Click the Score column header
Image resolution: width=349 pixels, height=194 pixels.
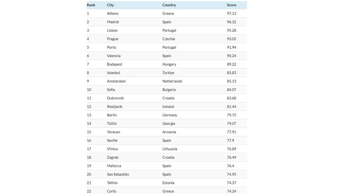231,5
